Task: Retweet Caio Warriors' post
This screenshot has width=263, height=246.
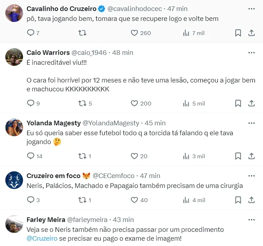Action: click(x=82, y=103)
